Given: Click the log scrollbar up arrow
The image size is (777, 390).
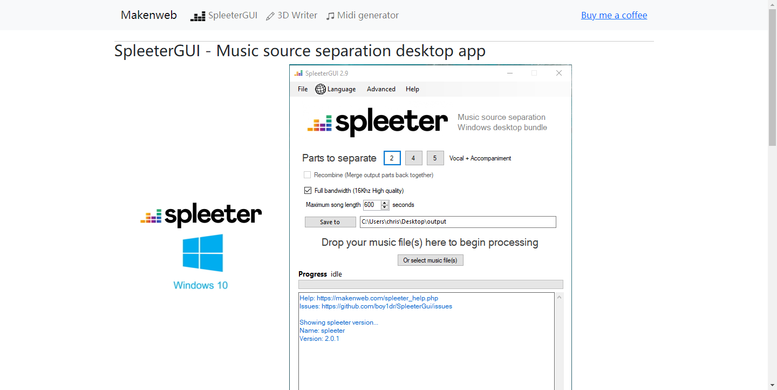Looking at the screenshot, I should tap(559, 298).
